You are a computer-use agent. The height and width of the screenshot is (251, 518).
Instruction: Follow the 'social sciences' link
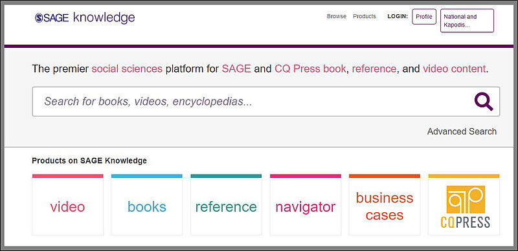(x=127, y=69)
